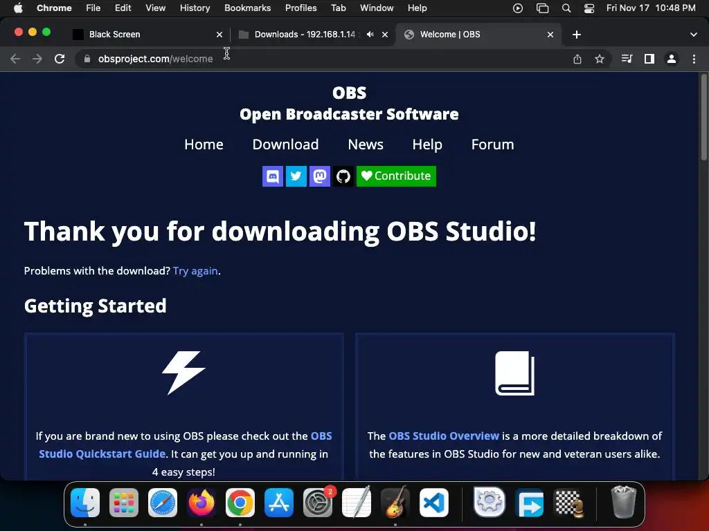Open the OBS Twitter icon link
Image resolution: width=709 pixels, height=531 pixels.
pos(296,176)
